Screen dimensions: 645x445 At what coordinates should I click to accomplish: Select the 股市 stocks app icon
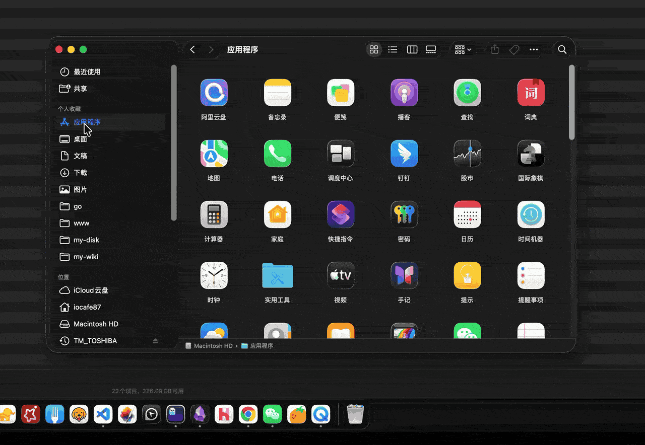[467, 154]
